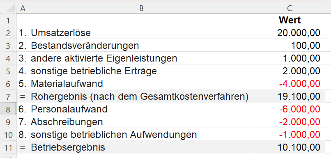Image resolution: width=331 pixels, height=158 pixels.
Task: Select row 7 header
Action: [8, 96]
